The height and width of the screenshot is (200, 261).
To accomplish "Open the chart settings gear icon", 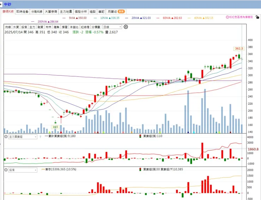I will pos(126,27).
